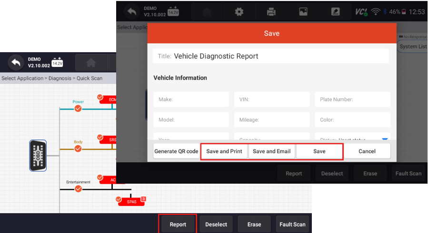Select the SRS module node
Viewport: 428px width, 233px height.
[109, 140]
